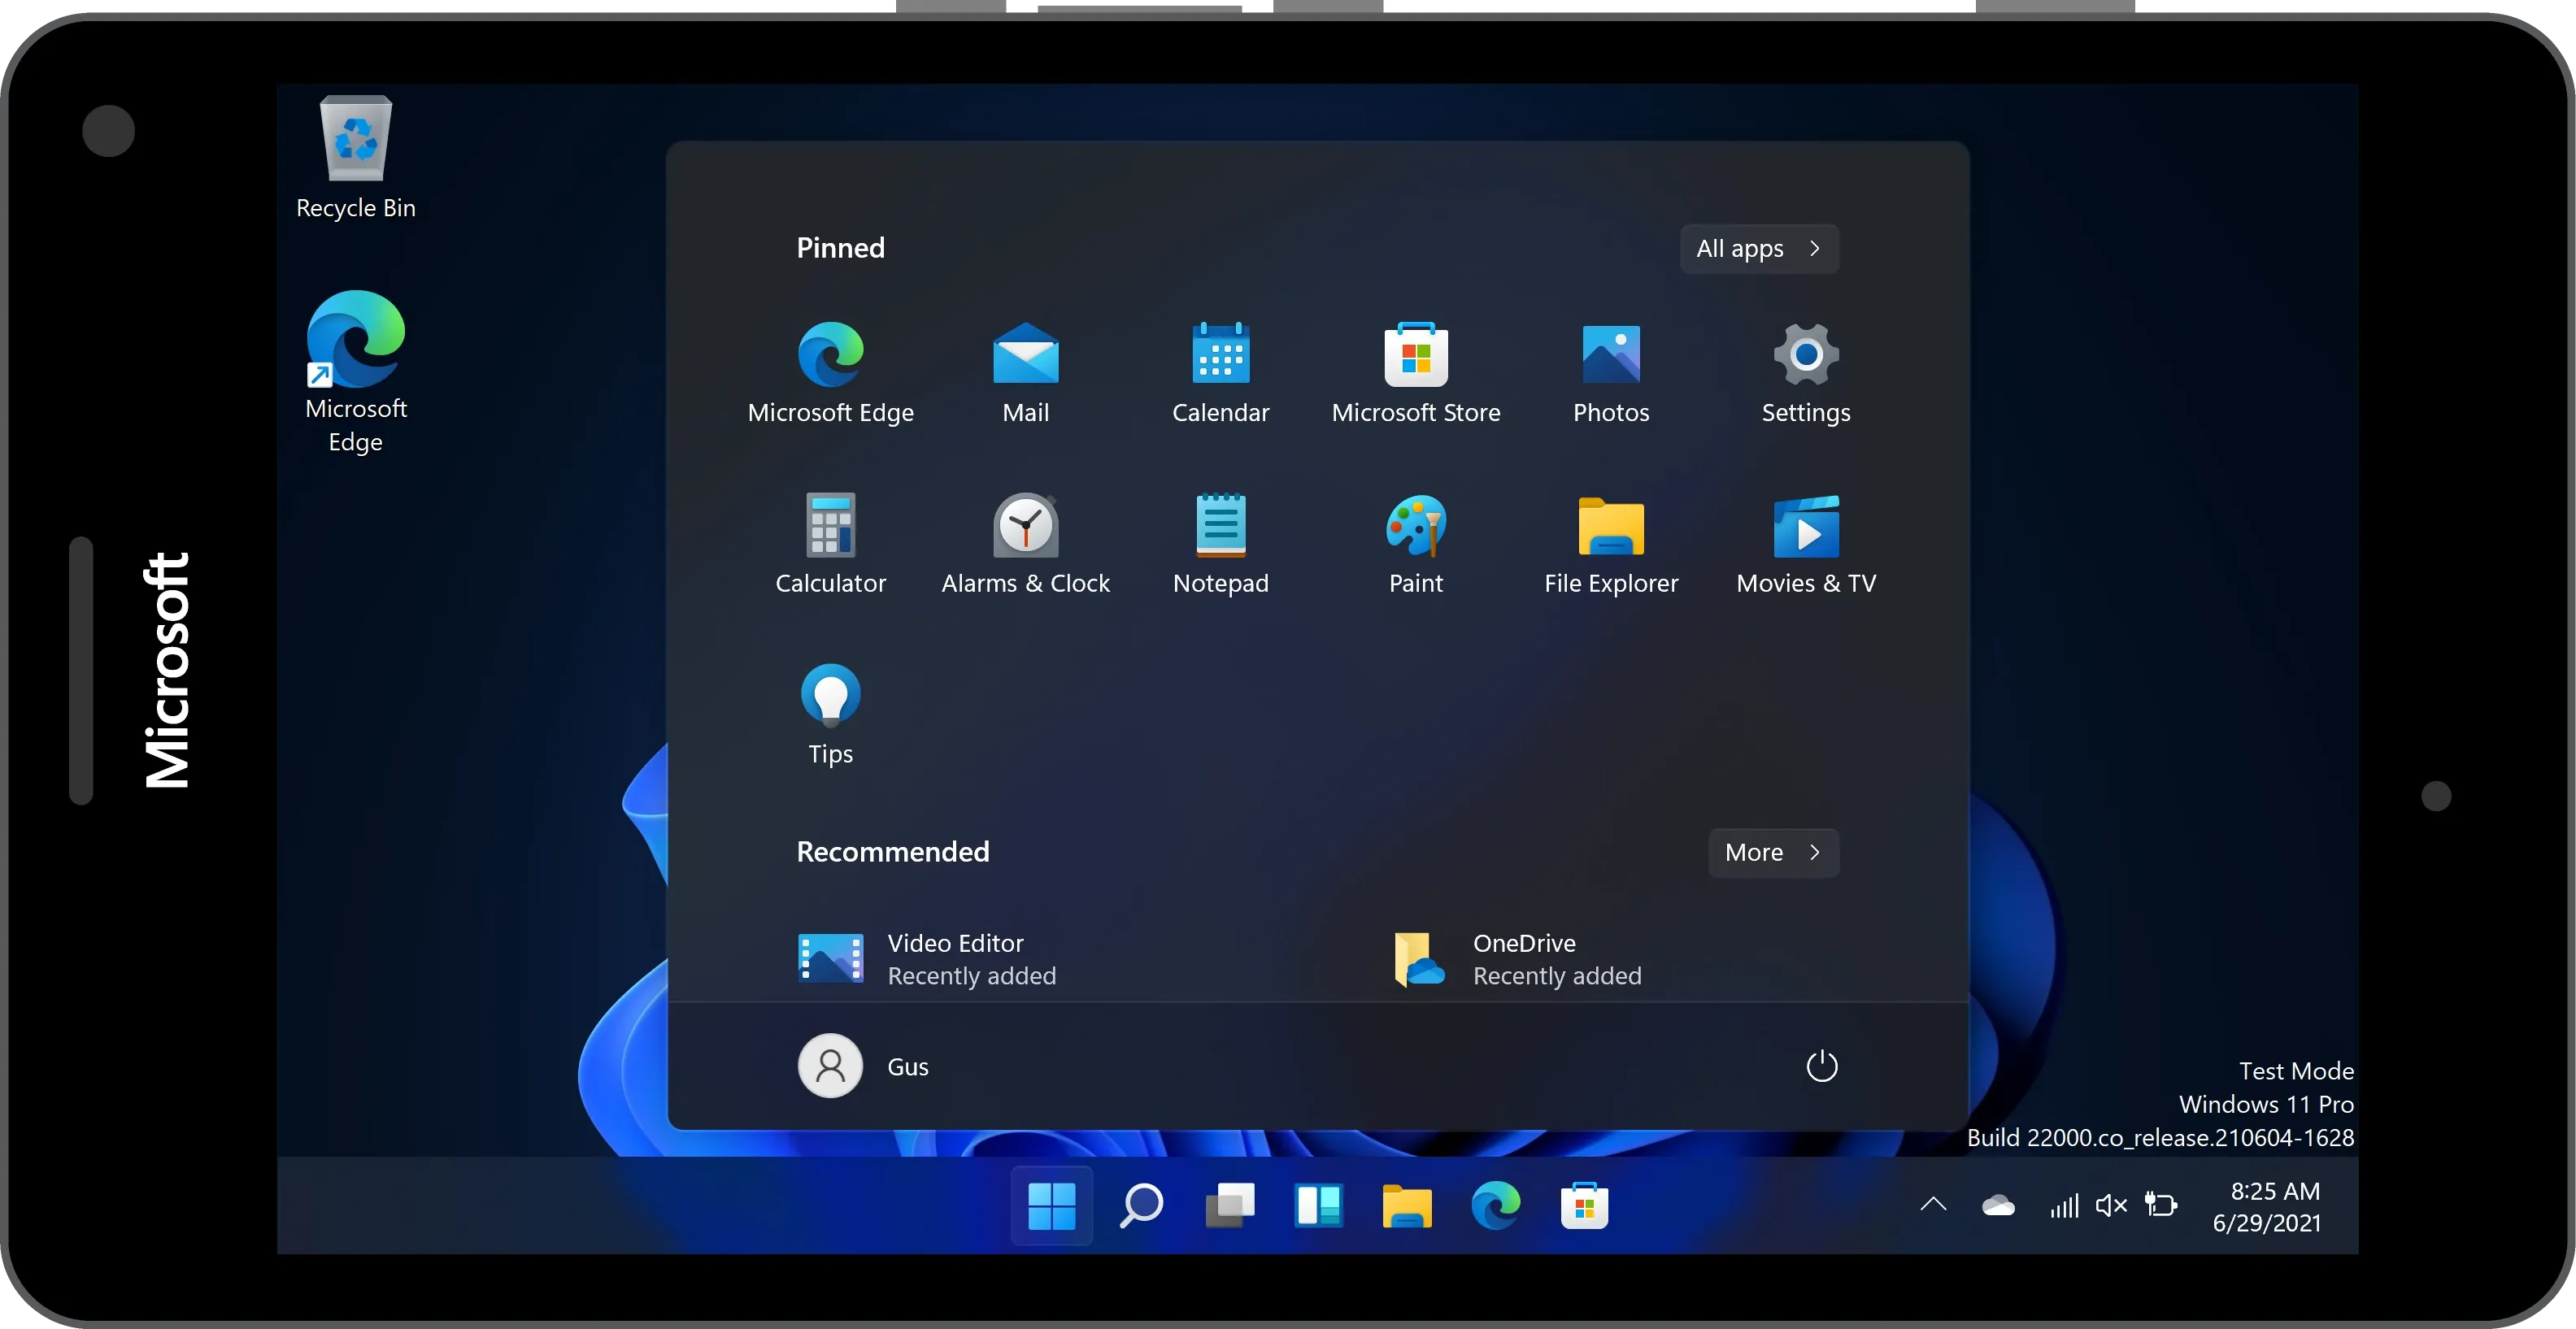This screenshot has width=2576, height=1329.
Task: Expand the All apps list
Action: tap(1758, 249)
